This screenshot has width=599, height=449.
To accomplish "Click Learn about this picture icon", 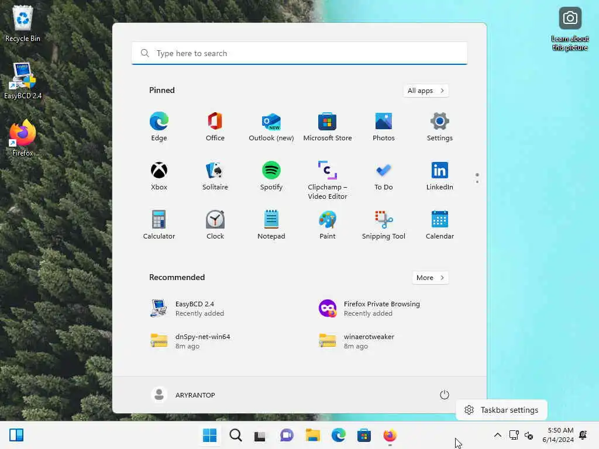I will (x=570, y=29).
